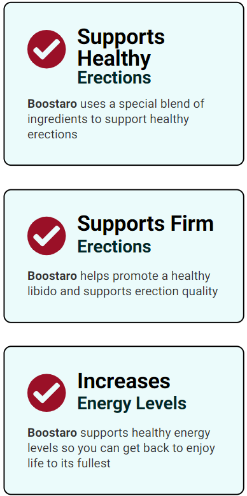The image size is (247, 496).
Task: Click bold 'Boostaro' in the third card description
Action: tap(52, 433)
